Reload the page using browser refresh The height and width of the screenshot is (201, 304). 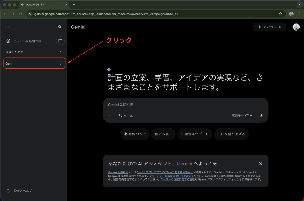click(21, 14)
